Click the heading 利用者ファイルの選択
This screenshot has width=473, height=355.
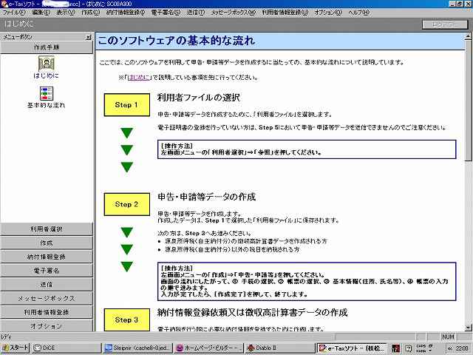coord(199,98)
